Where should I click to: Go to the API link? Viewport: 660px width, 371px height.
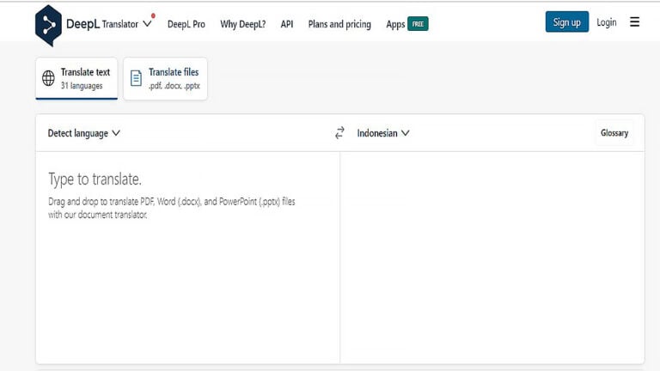coord(287,24)
